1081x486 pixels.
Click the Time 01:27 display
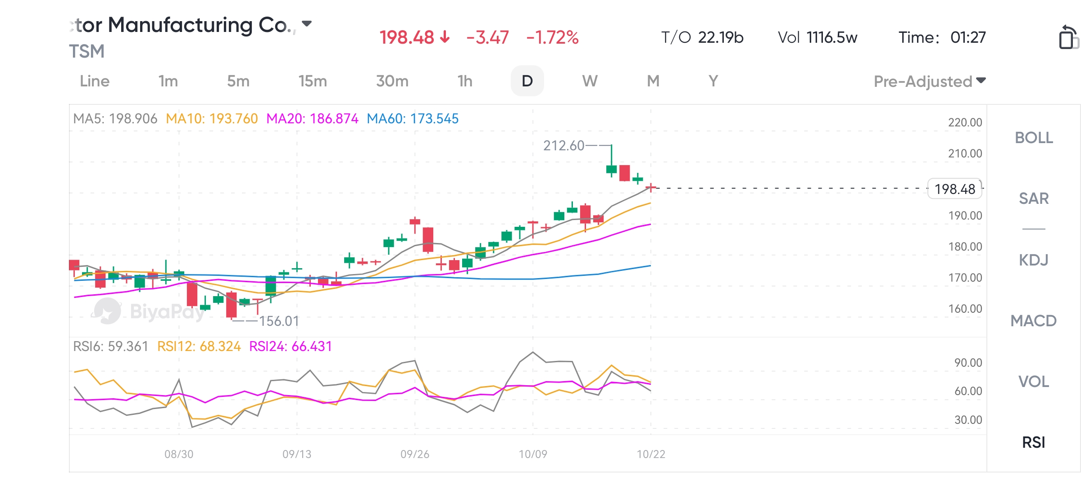pyautogui.click(x=942, y=37)
